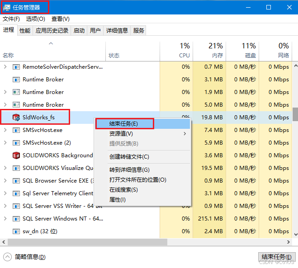
Task: Expand the SQL Server VSS Writer group
Action: [5, 206]
